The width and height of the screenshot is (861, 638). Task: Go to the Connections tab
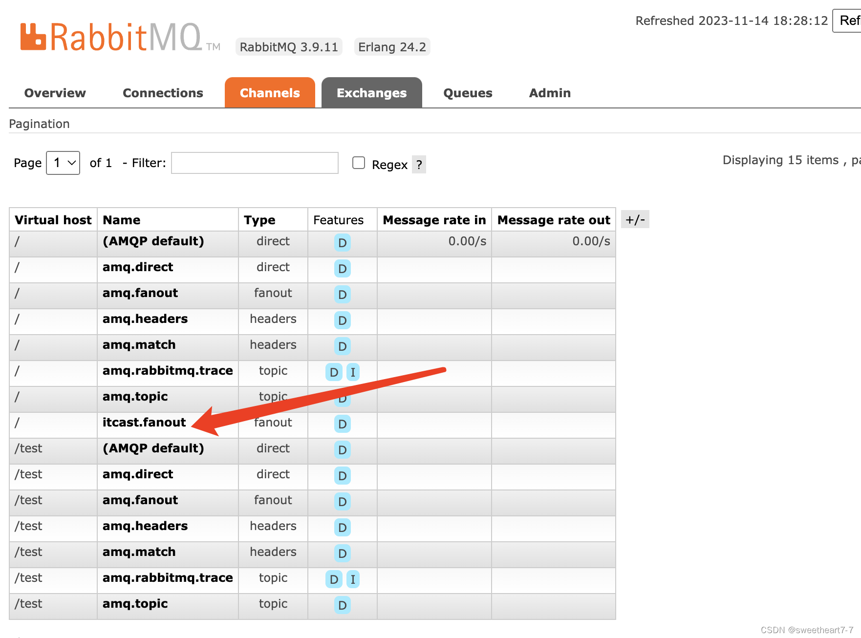(163, 93)
